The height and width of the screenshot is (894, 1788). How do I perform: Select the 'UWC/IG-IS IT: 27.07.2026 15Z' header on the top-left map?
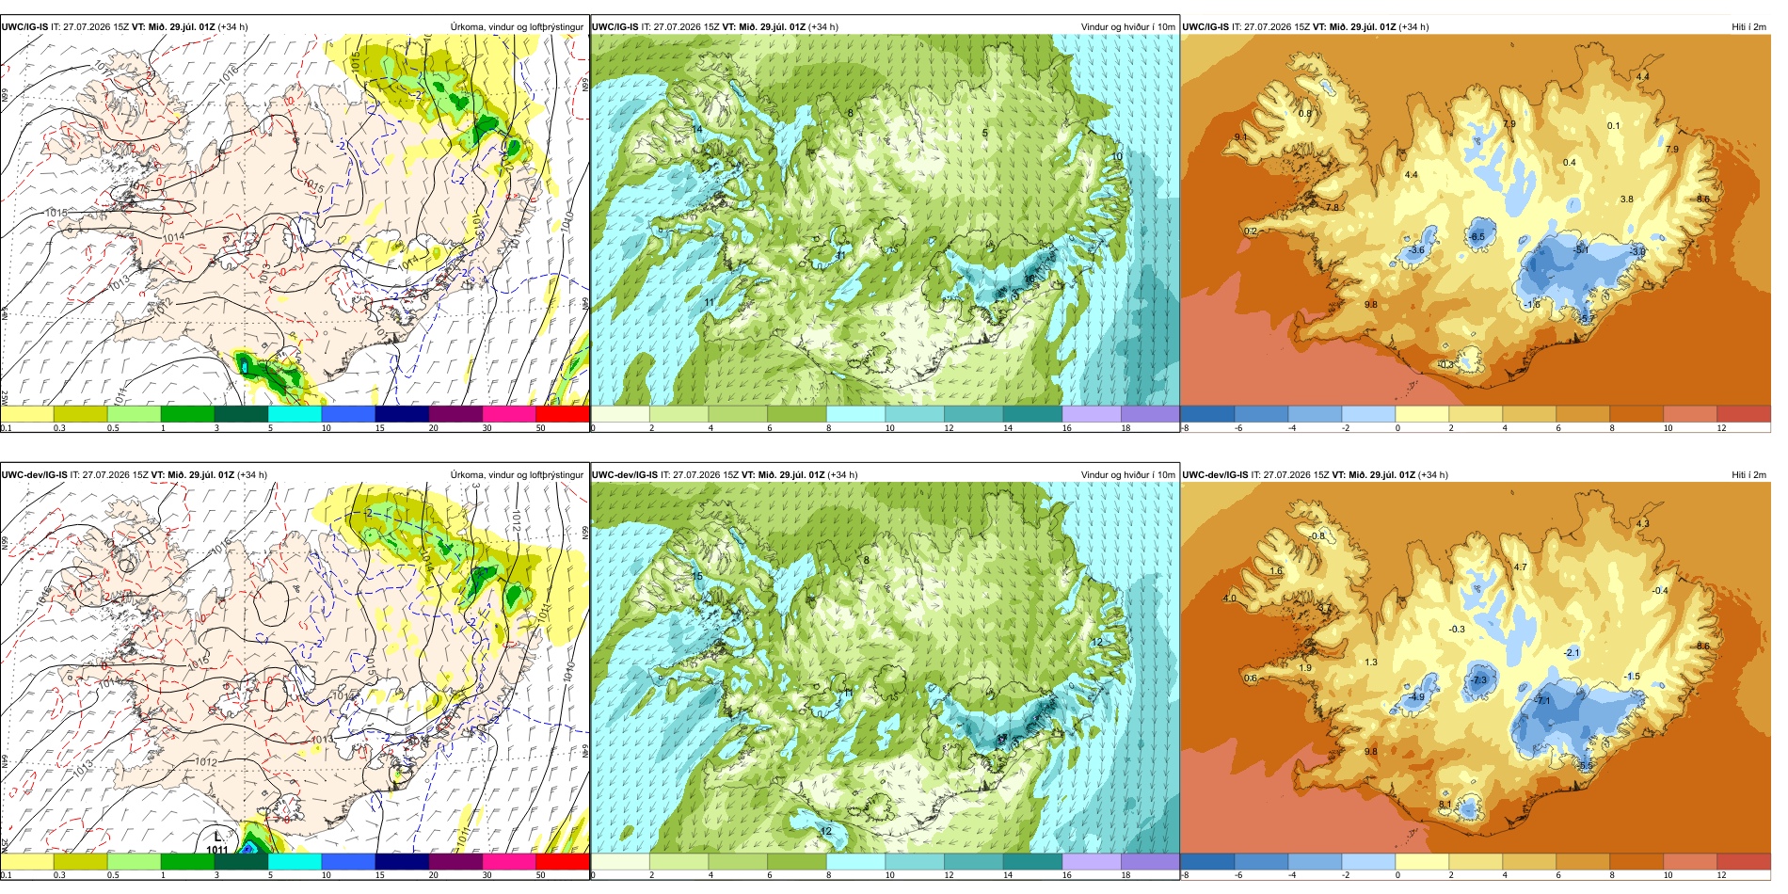[65, 27]
